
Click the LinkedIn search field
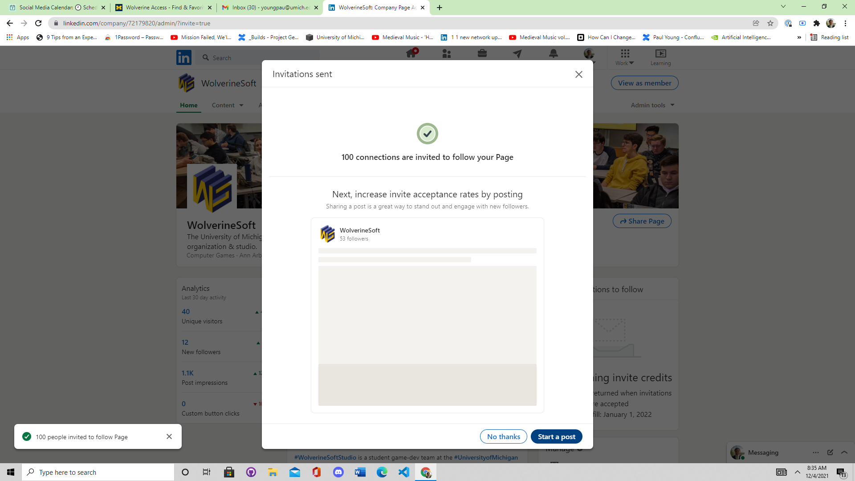[x=258, y=57]
